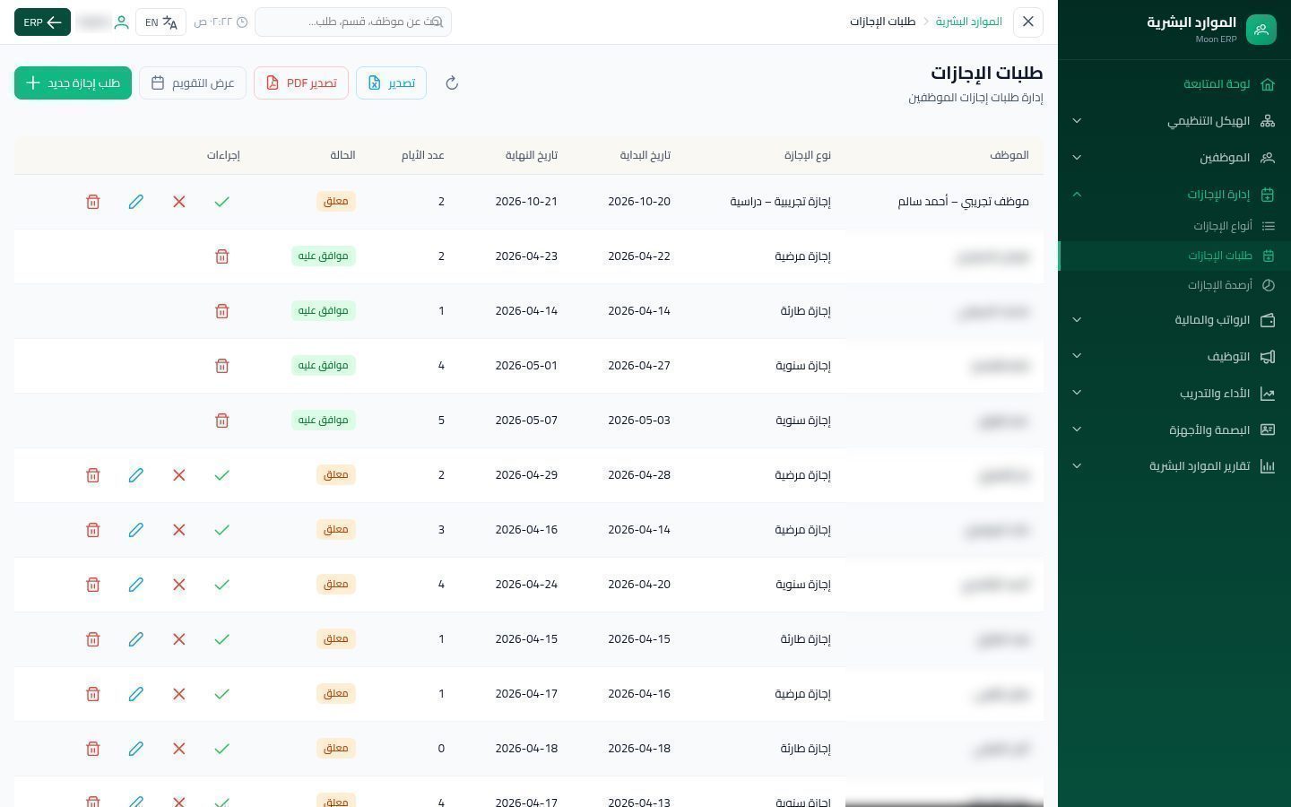The height and width of the screenshot is (807, 1291).
Task: Click the إجازة تجريبية – دراسية leave type cell
Action: pos(781,202)
